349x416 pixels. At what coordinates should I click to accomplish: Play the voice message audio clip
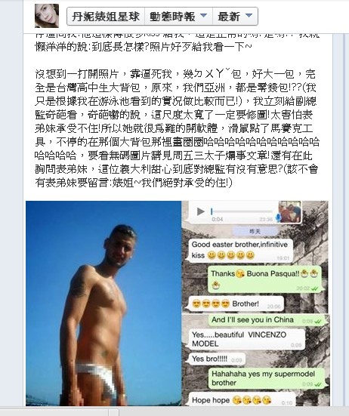(x=201, y=211)
